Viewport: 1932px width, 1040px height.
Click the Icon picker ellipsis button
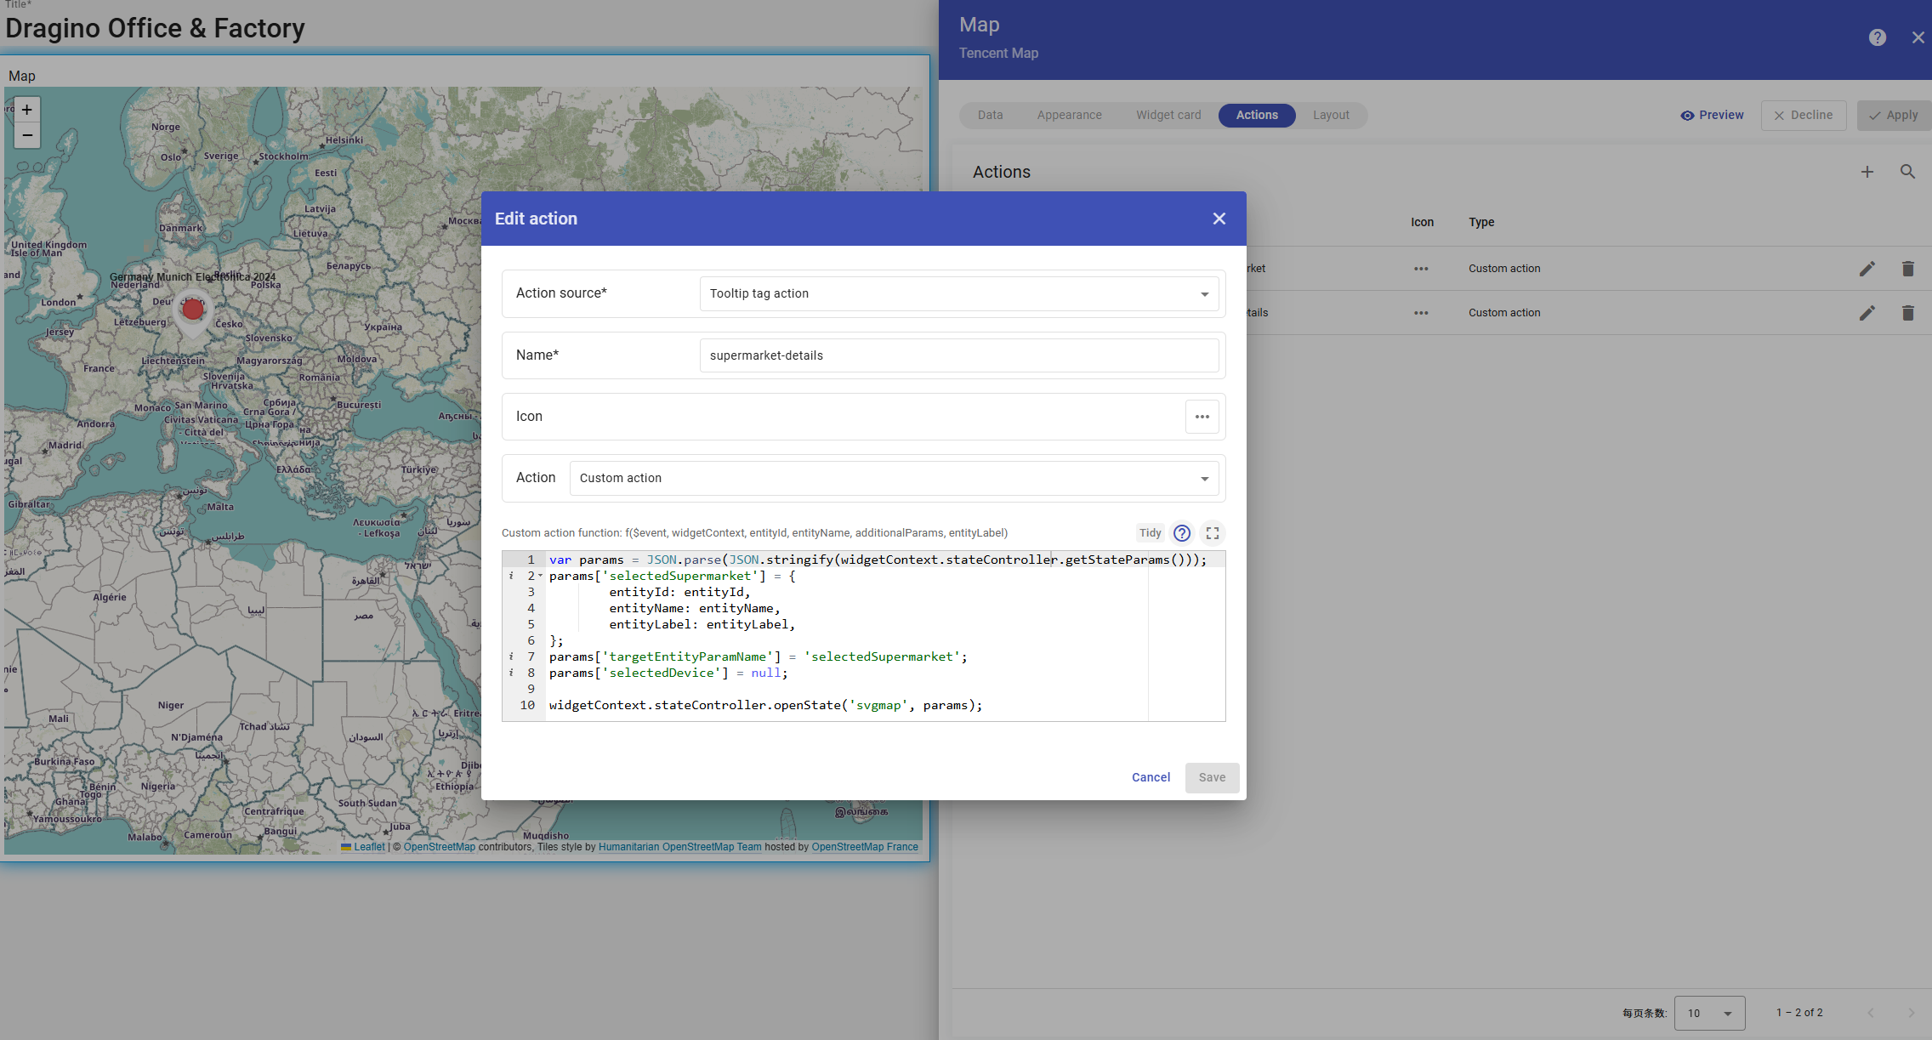[x=1202, y=417]
